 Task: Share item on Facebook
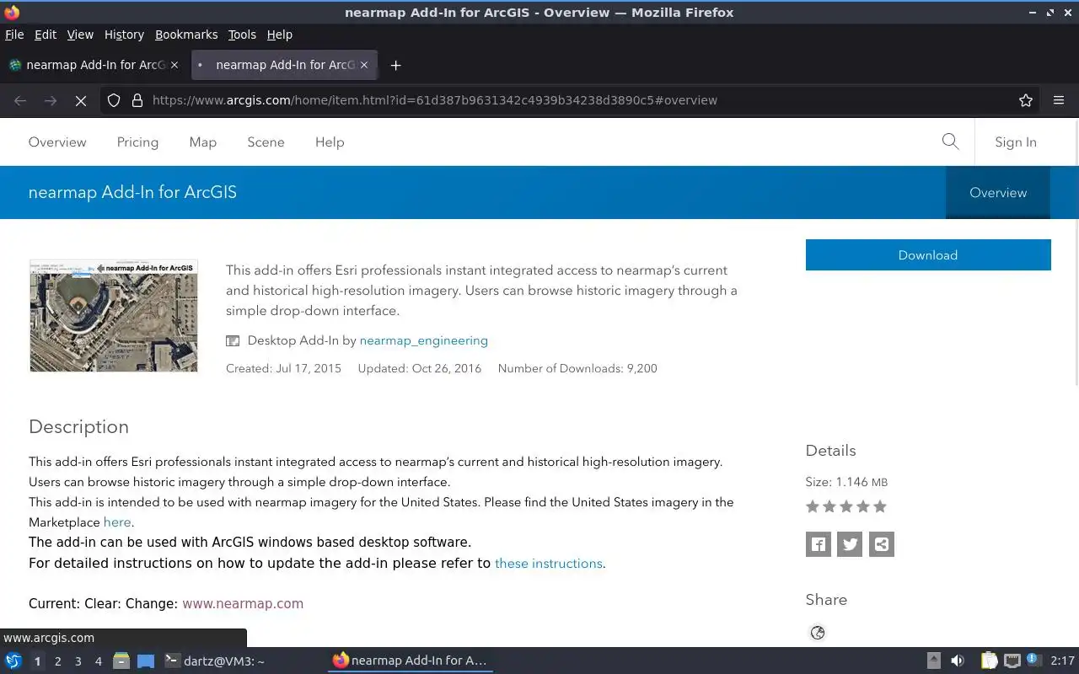pos(819,544)
